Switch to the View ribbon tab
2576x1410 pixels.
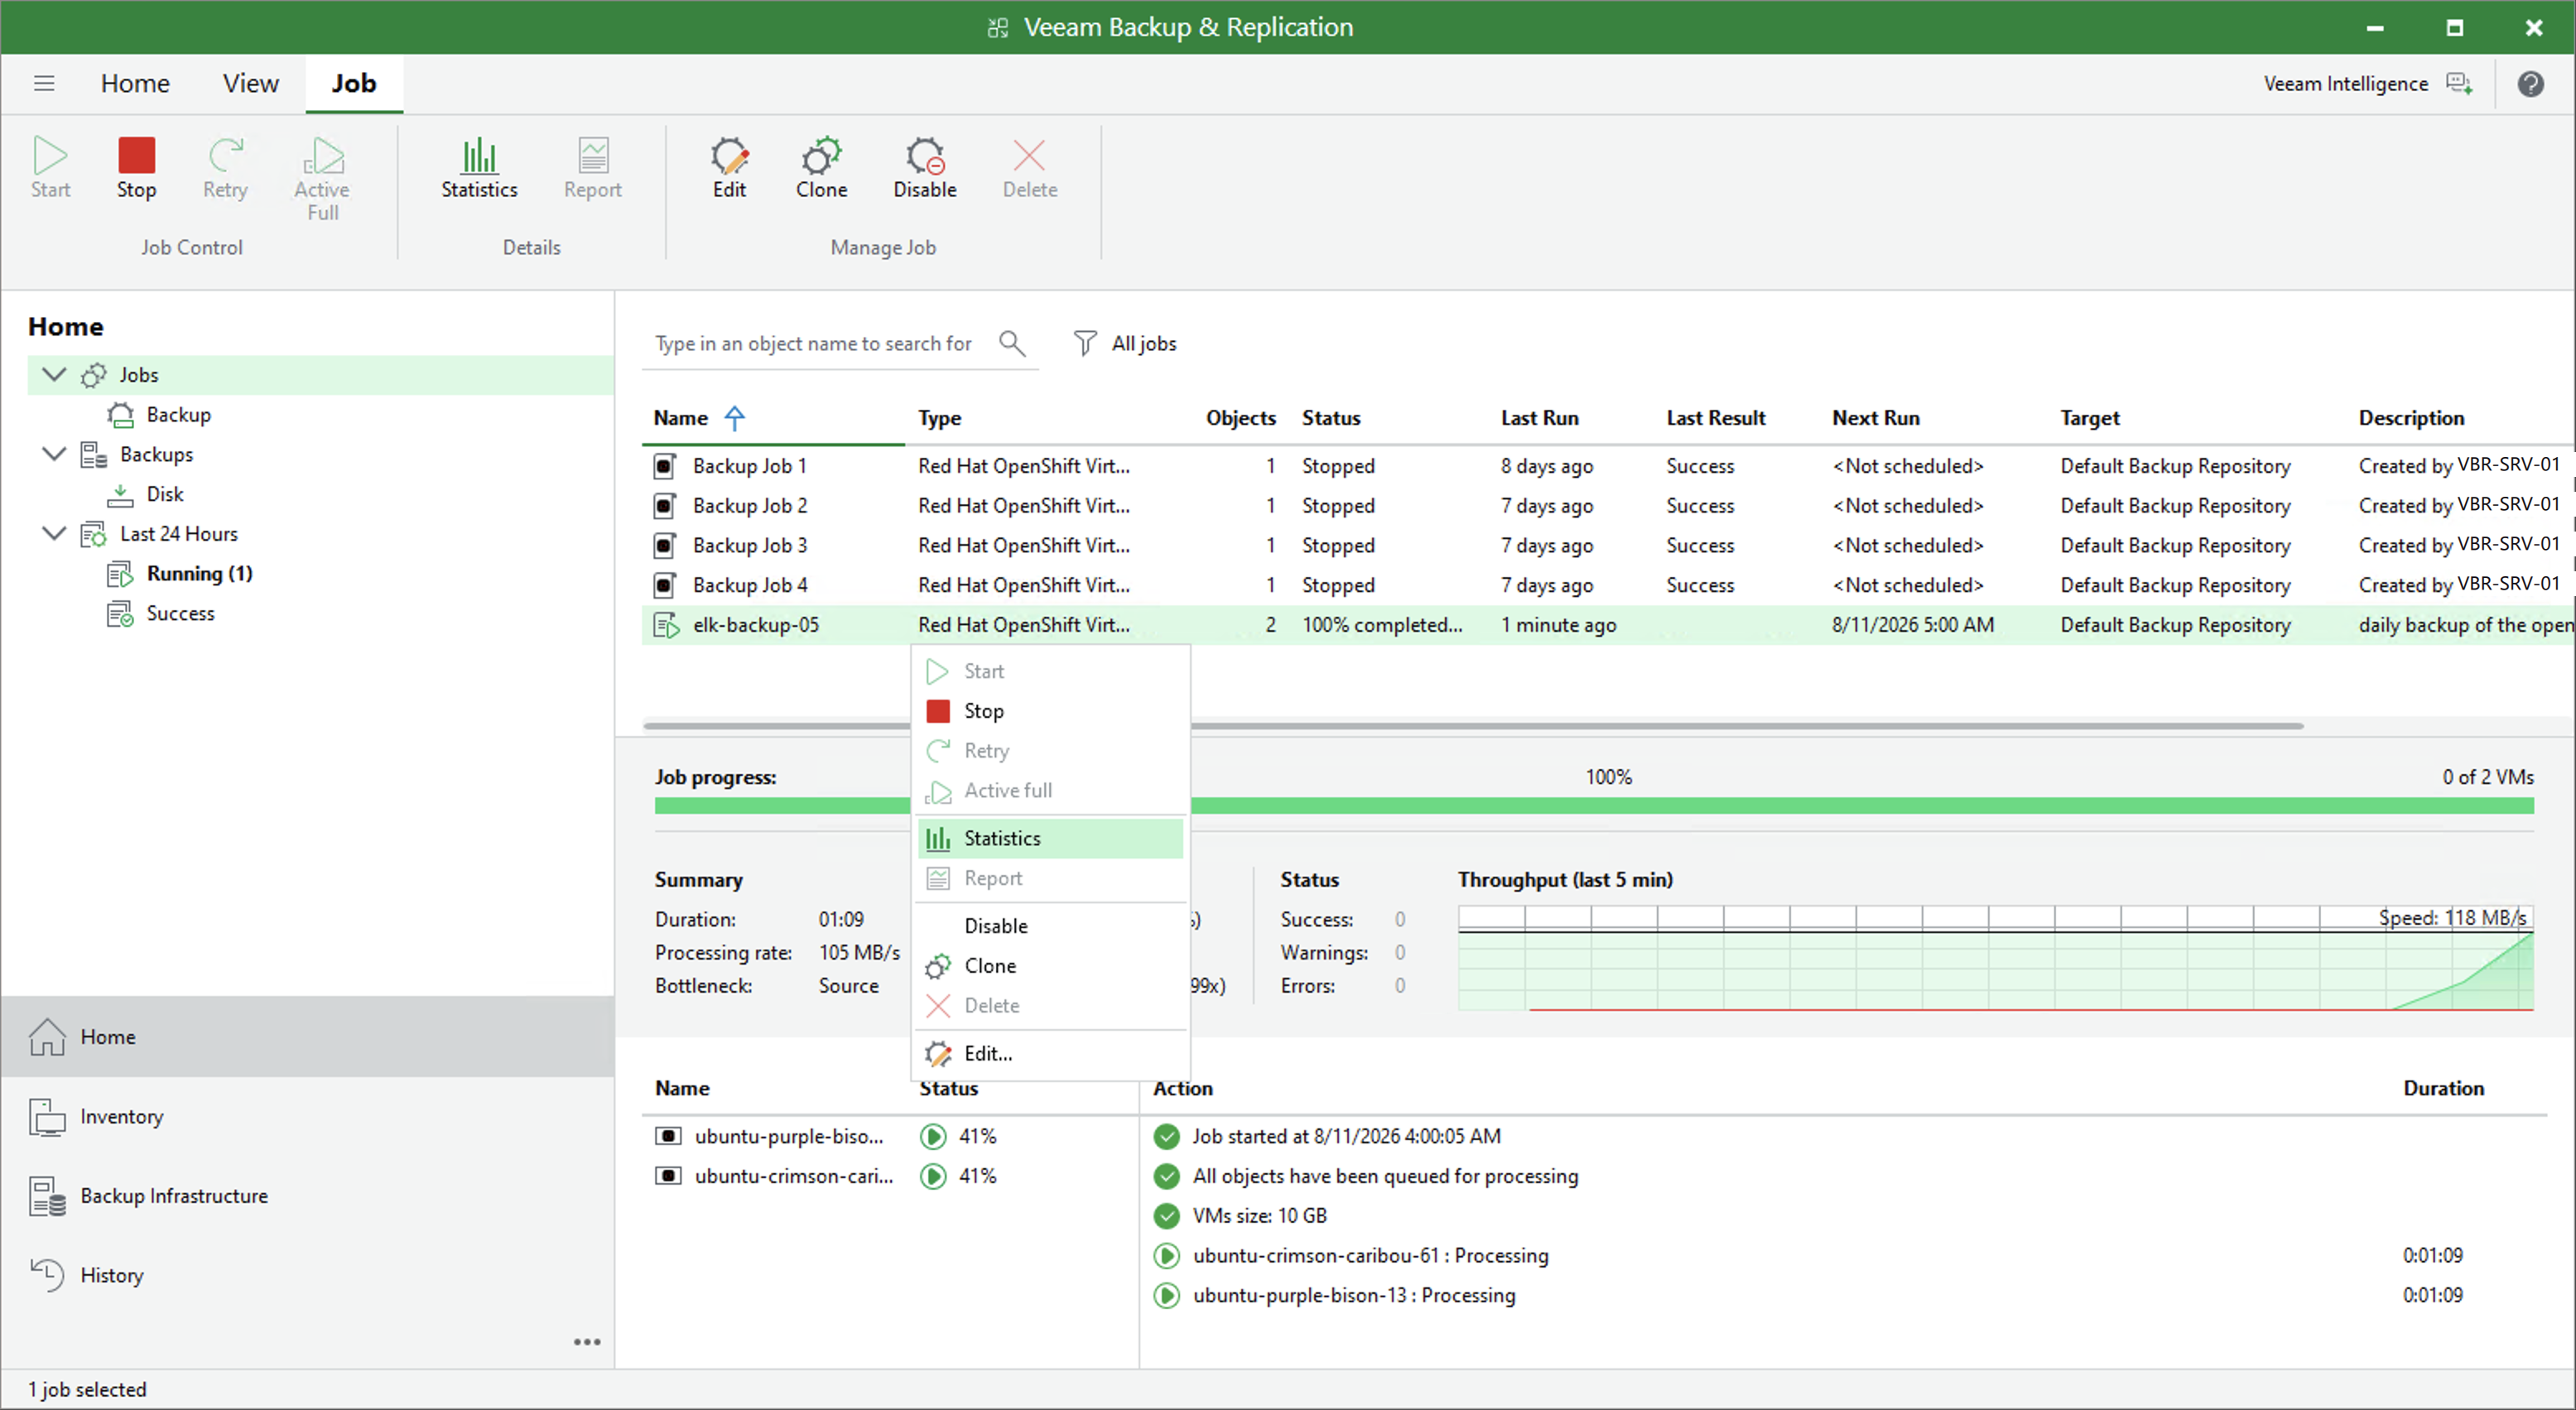[250, 83]
